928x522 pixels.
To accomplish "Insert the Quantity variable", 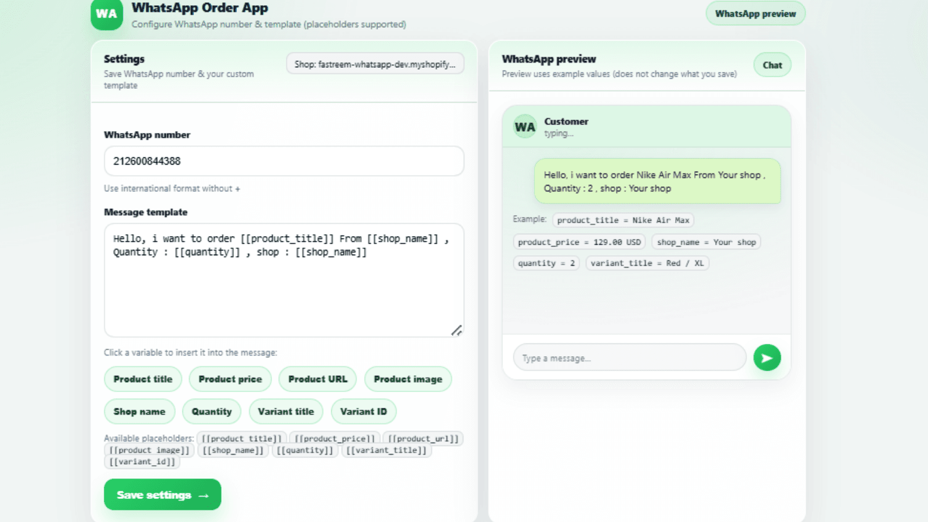I will click(212, 411).
